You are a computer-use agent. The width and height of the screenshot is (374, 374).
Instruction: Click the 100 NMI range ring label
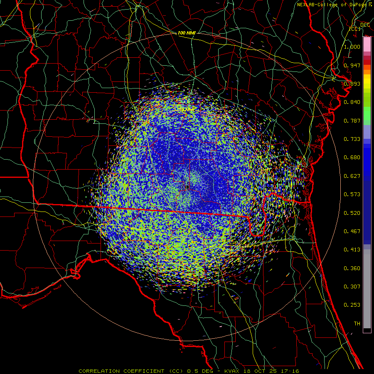click(187, 33)
